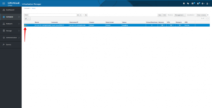Open the bookmarks icon in header
Viewport: 212px width, 108px height.
pos(184,3)
